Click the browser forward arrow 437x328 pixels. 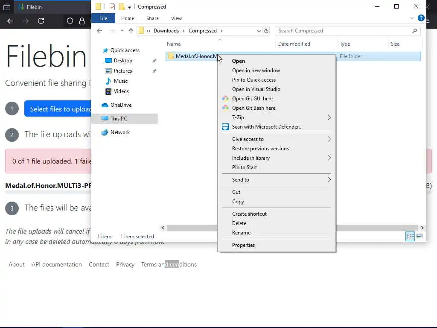tap(25, 21)
